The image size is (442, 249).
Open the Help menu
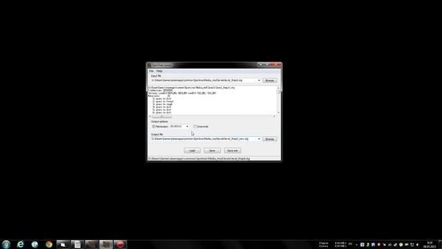pos(160,71)
